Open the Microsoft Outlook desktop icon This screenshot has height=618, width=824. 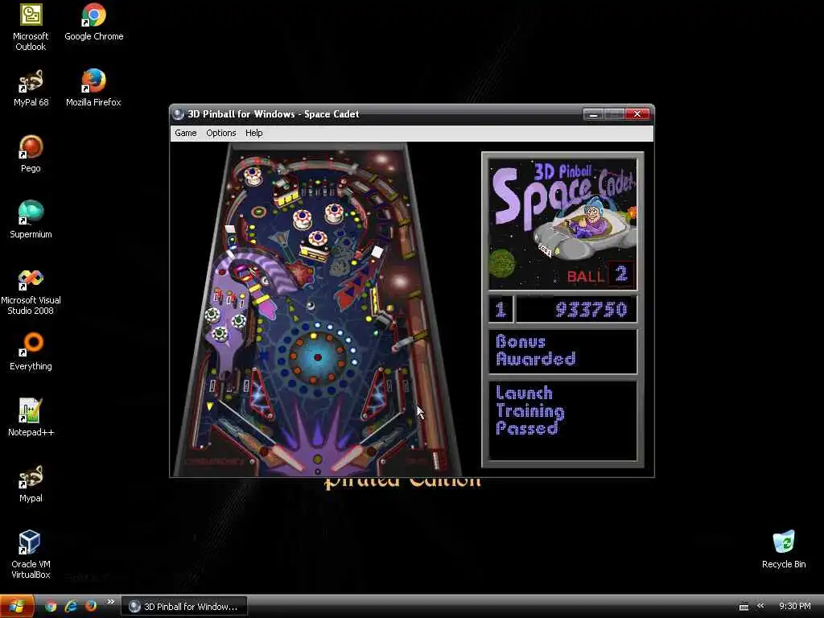click(x=31, y=27)
